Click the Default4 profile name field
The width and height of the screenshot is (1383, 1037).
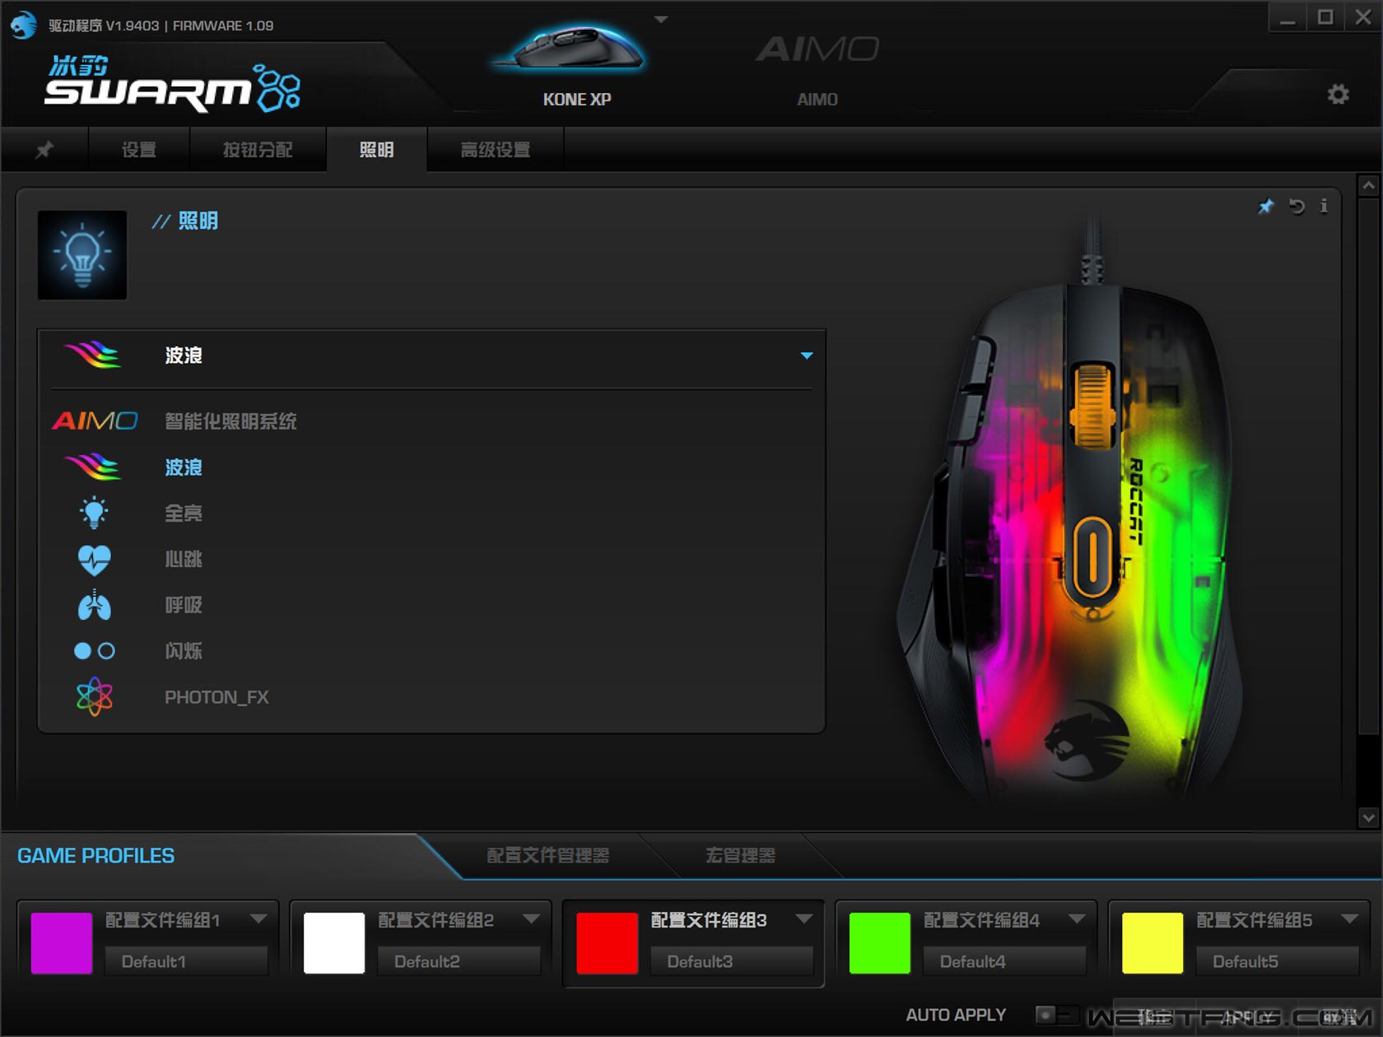click(1004, 961)
